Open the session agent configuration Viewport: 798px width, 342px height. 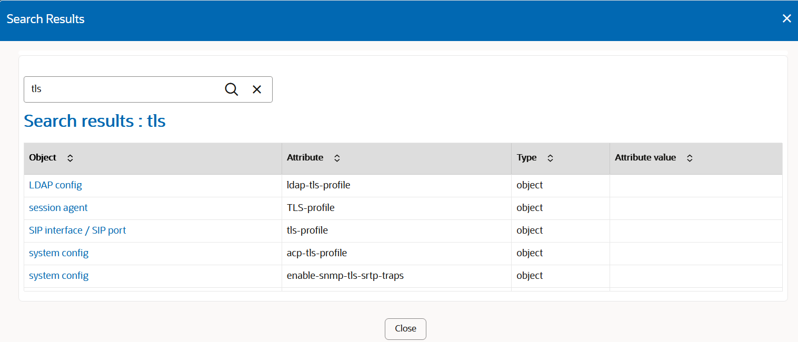(58, 207)
